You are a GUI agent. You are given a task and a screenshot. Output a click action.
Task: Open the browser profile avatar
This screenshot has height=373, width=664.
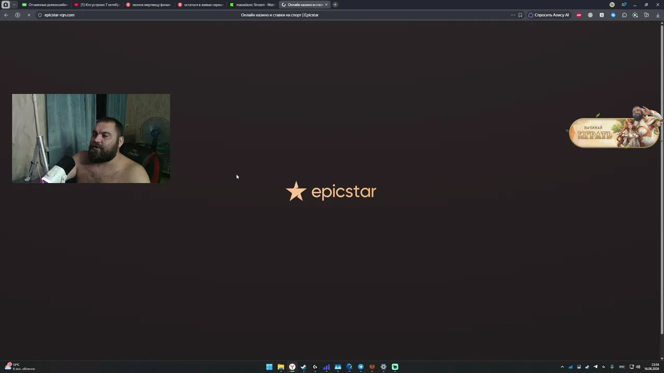point(612,5)
